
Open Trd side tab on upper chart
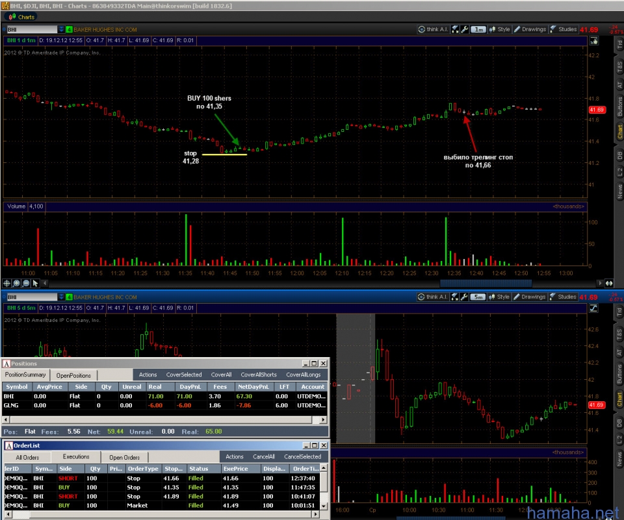(x=619, y=44)
